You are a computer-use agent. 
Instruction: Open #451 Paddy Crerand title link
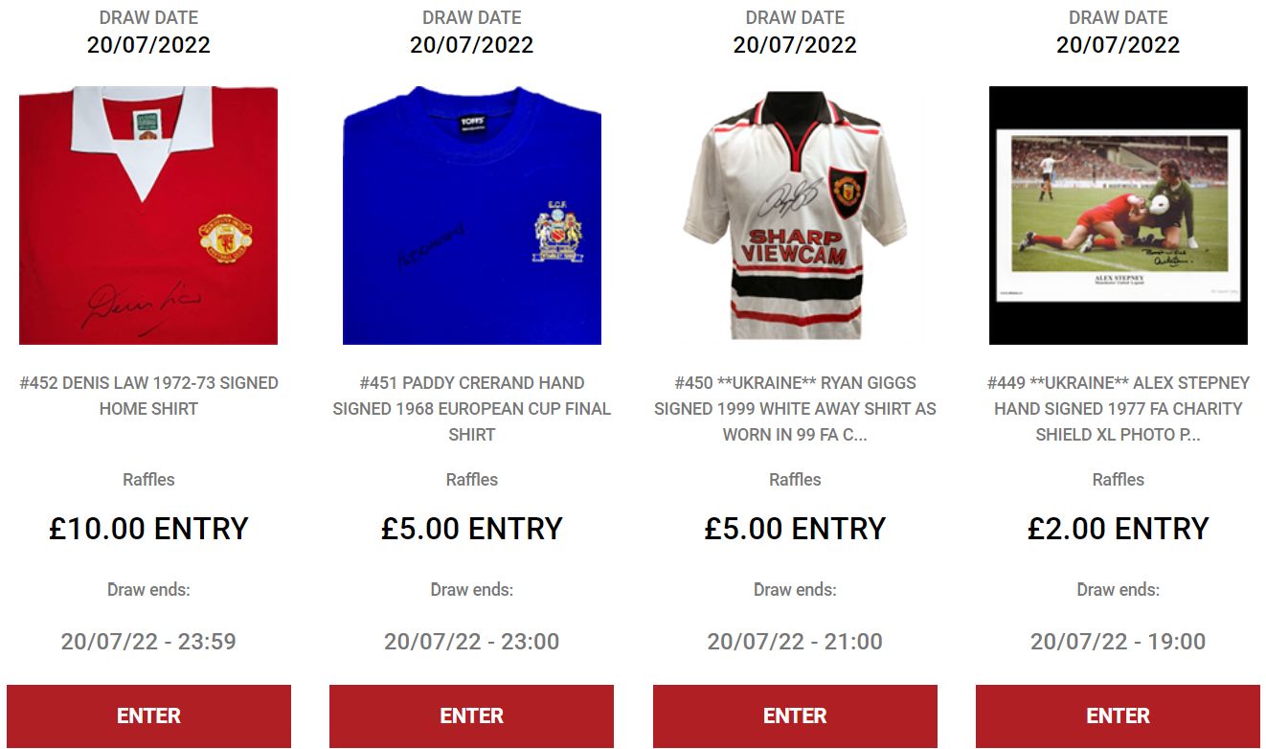[472, 408]
